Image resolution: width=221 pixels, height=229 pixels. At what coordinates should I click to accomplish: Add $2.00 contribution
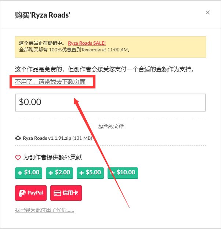tap(59, 173)
